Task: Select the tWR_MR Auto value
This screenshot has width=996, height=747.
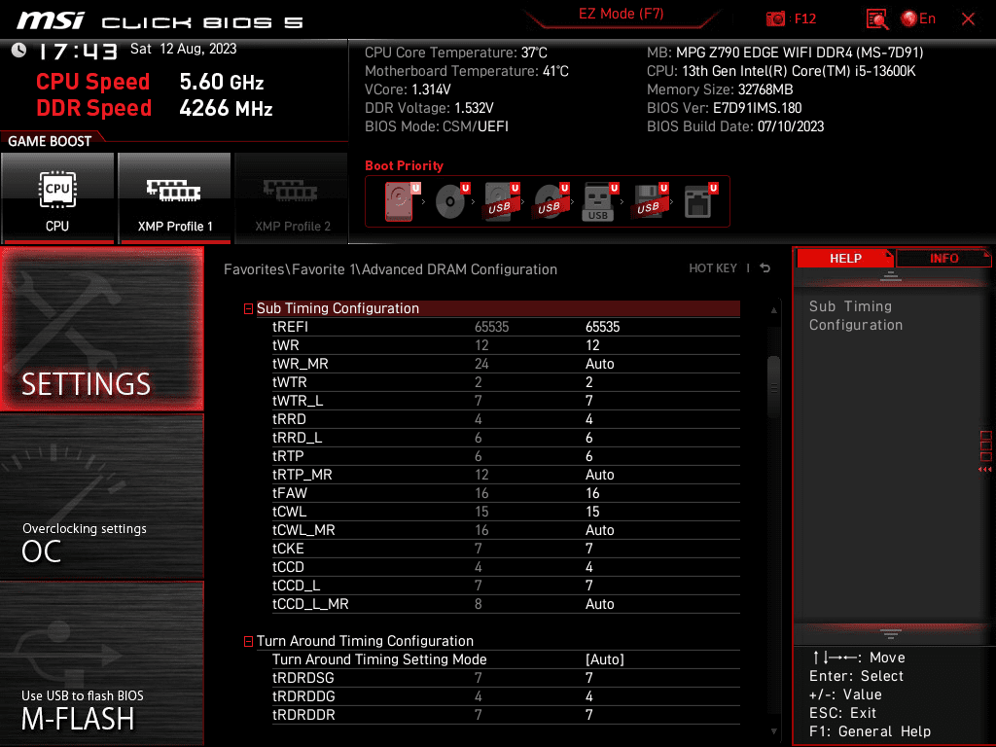Action: coord(599,364)
